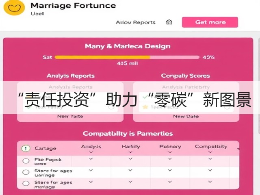Viewport: 260px width, 195px height.
Task: Click the Compatbilty is Pamerties heading
Action: click(x=128, y=134)
